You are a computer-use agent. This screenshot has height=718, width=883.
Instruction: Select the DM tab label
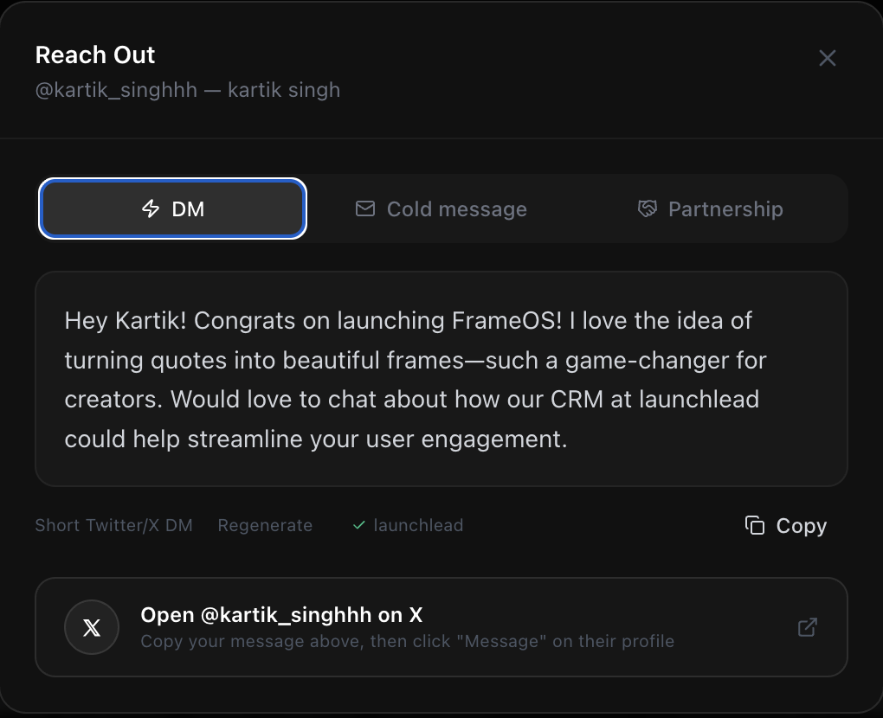[x=188, y=208]
